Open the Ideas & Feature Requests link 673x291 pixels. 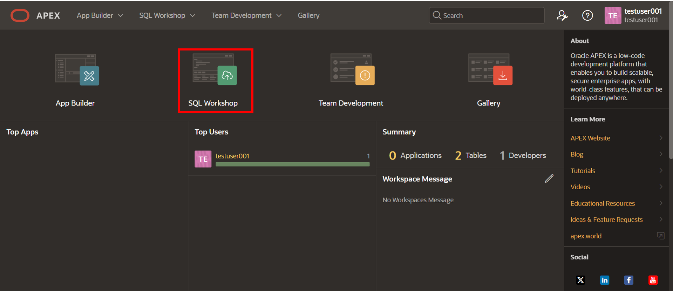[606, 219]
